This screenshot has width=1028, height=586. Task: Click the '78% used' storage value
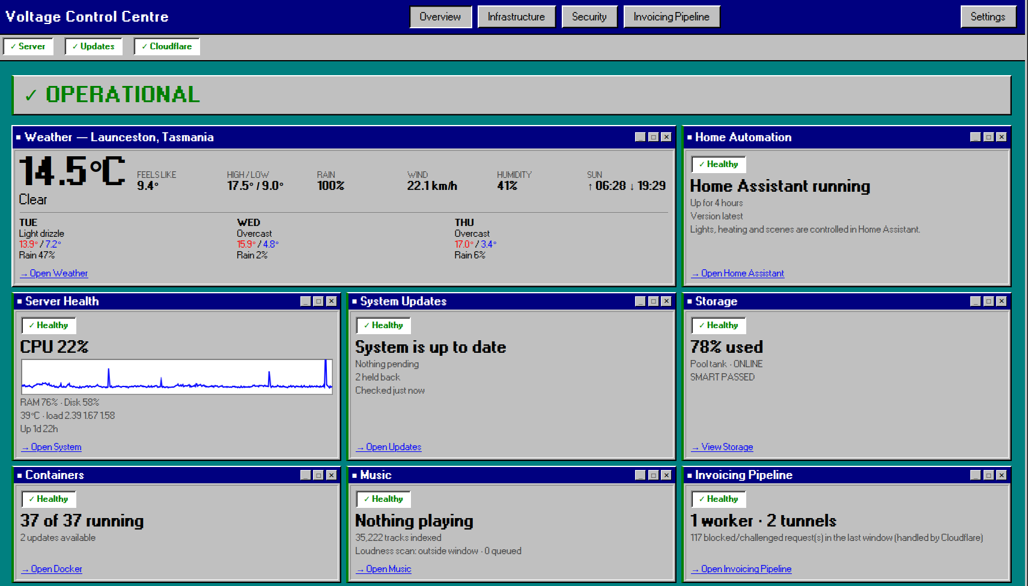pos(726,347)
